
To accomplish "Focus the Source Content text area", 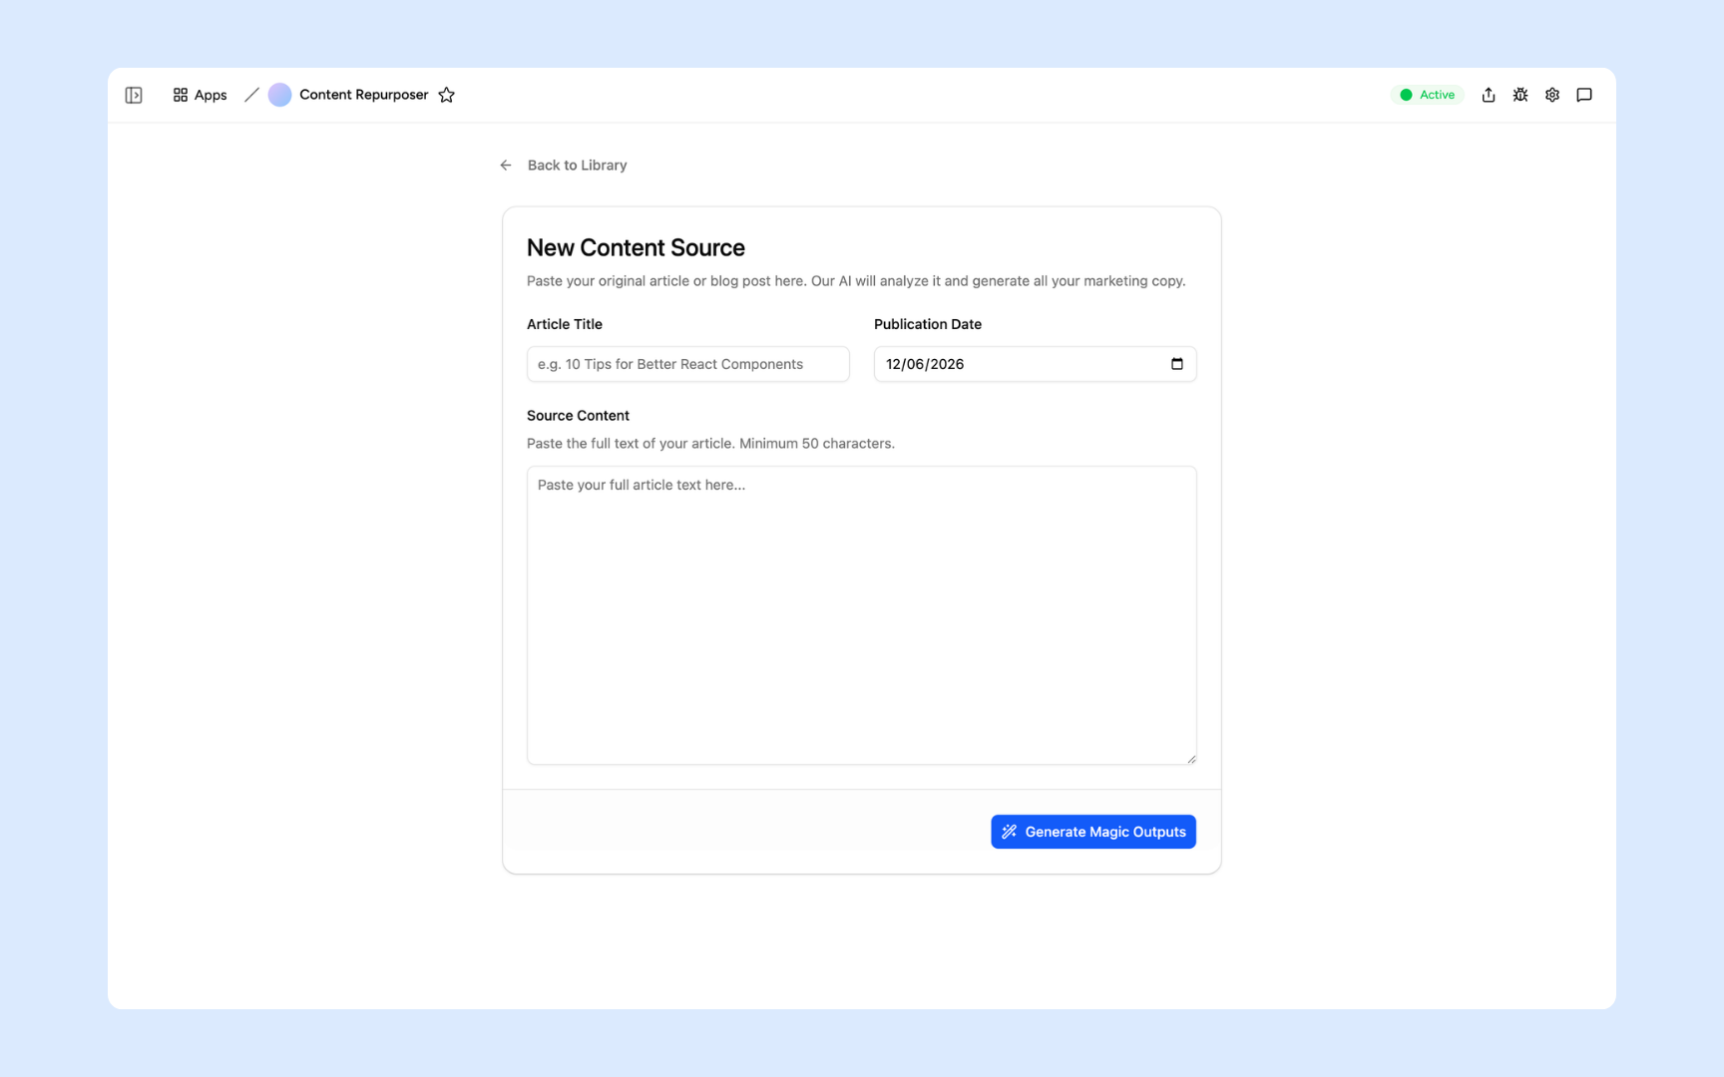I will [x=862, y=615].
